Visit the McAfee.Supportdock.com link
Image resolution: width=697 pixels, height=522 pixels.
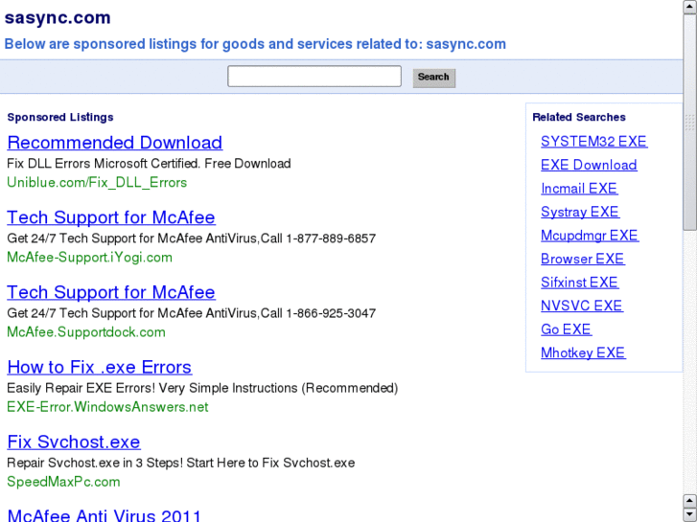pyautogui.click(x=86, y=332)
